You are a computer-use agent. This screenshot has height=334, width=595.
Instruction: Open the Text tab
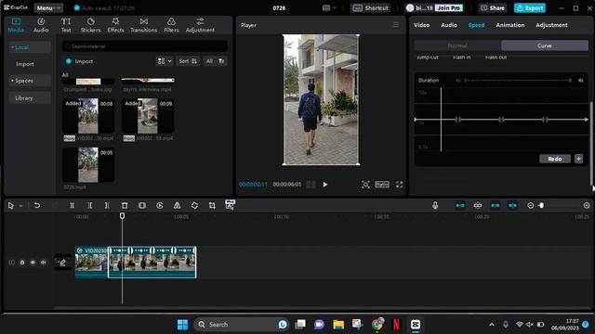point(66,25)
